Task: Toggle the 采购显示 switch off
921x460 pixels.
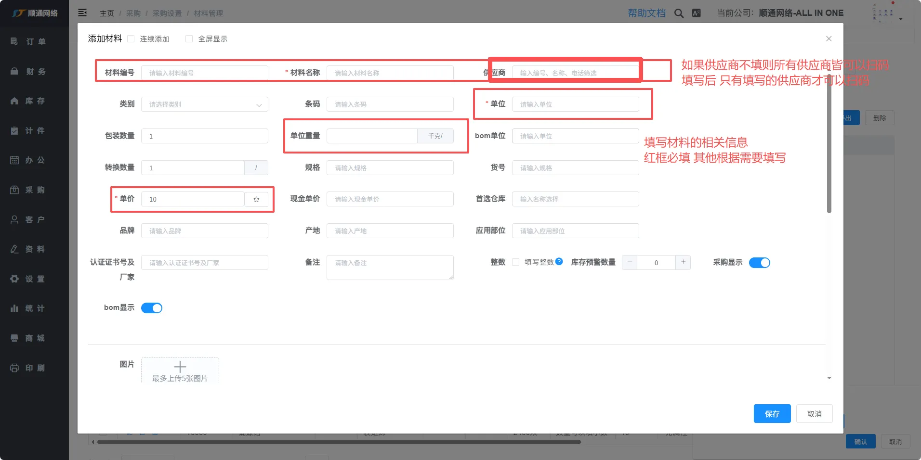Action: [x=759, y=263]
